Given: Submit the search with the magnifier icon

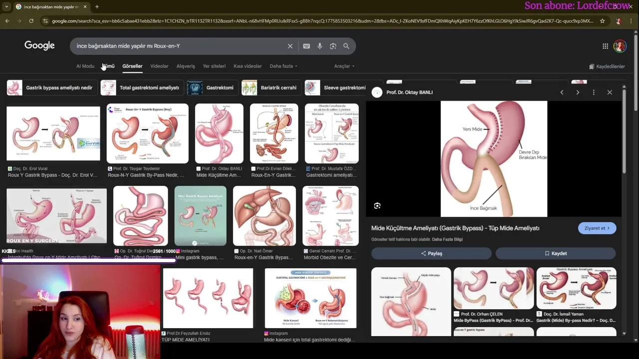Looking at the screenshot, I should pos(346,46).
